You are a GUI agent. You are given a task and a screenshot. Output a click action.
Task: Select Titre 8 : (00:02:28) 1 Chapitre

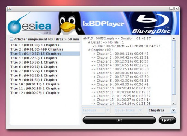click(45, 75)
